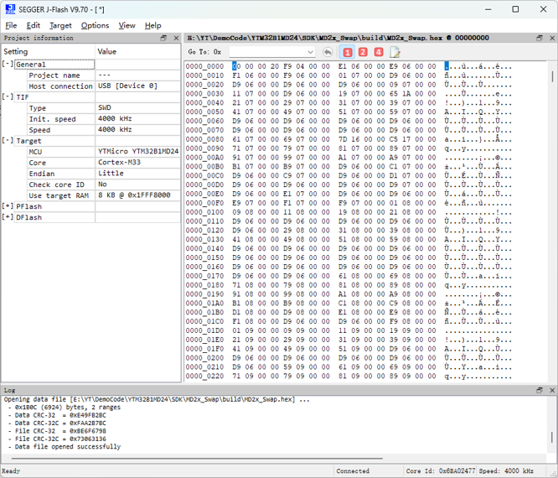The width and height of the screenshot is (558, 478).
Task: Click the go back arrow icon
Action: click(x=328, y=52)
